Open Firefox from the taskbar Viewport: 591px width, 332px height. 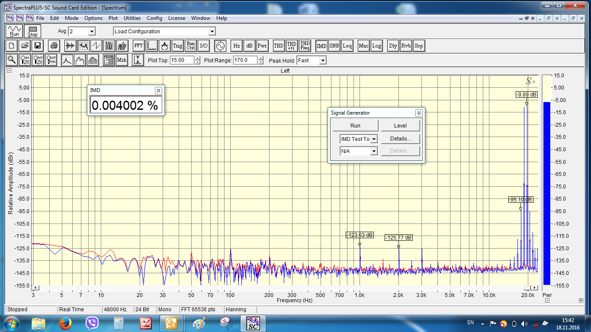coord(65,323)
